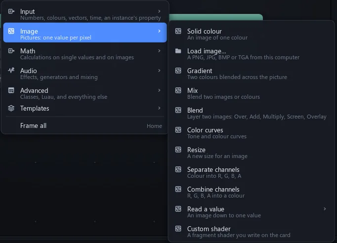Expand the Audio submenu arrow
This screenshot has width=337, height=243.
click(x=159, y=71)
